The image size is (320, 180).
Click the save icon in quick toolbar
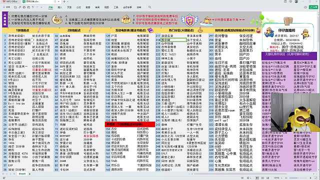point(15,7)
